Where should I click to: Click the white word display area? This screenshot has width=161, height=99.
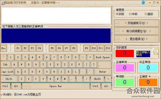(56, 16)
